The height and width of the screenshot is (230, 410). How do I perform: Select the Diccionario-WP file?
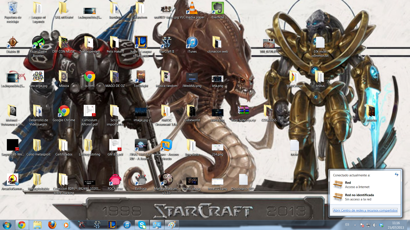[243, 182]
